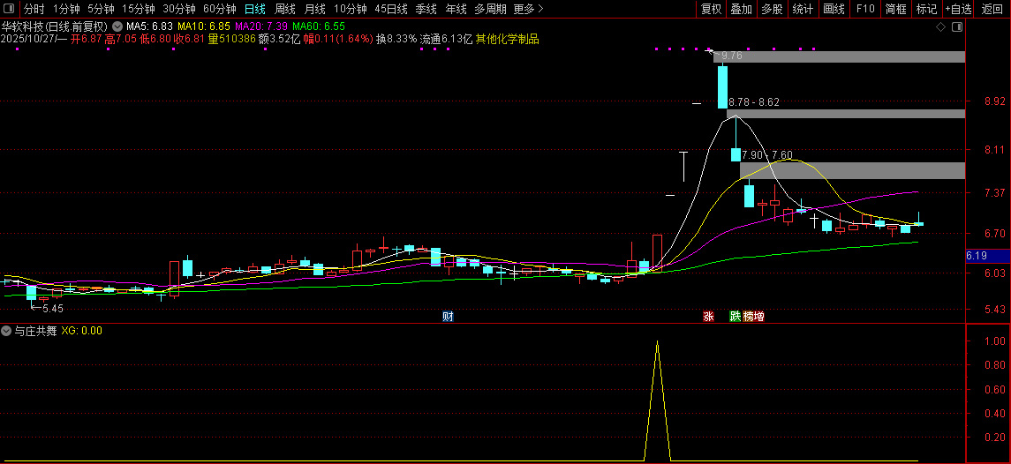Switch to 1分钟 period
Viewport: 1011px width, 464px height.
tap(66, 9)
